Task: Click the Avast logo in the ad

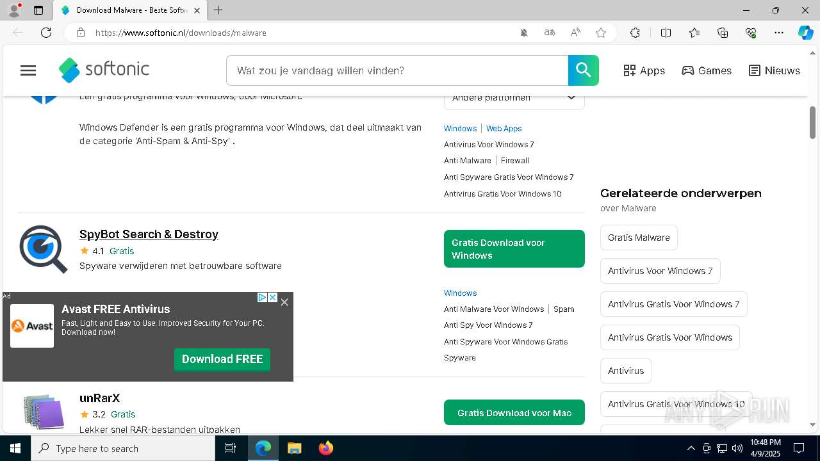Action: (32, 326)
